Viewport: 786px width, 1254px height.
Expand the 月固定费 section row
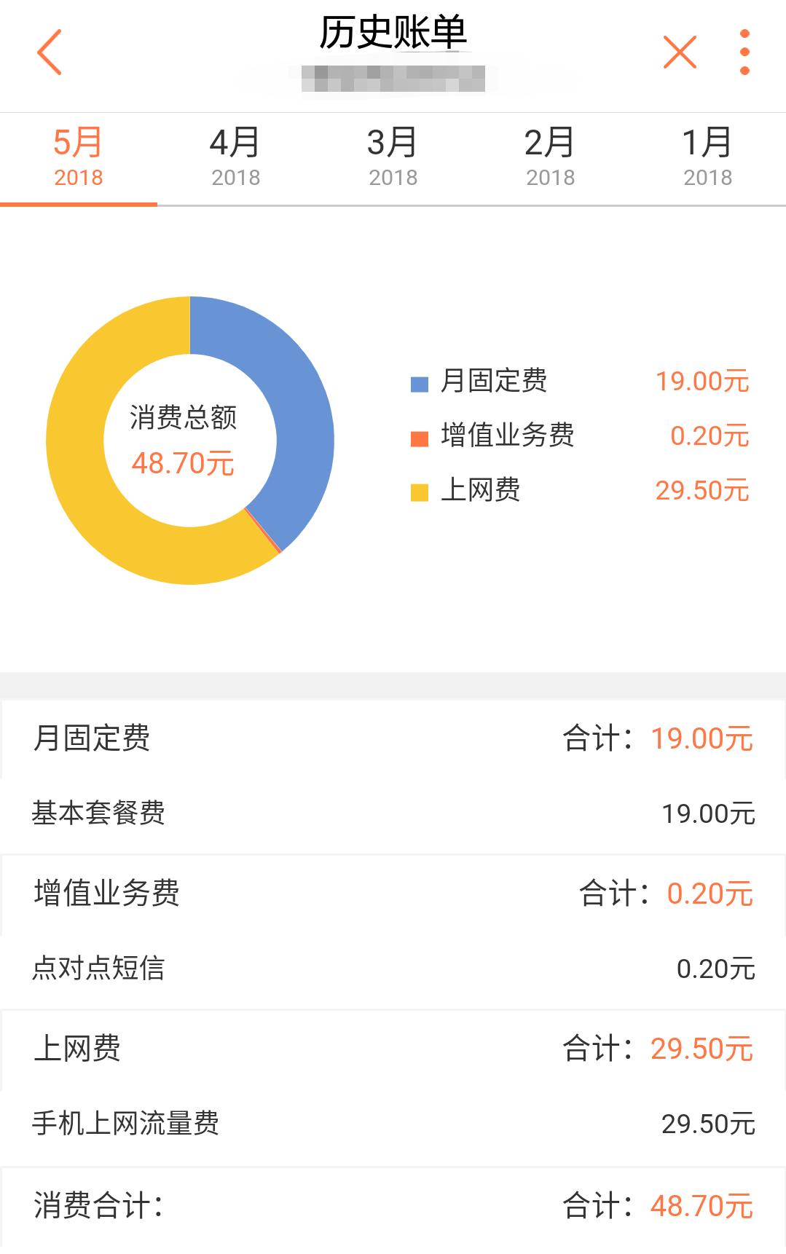pyautogui.click(x=393, y=739)
